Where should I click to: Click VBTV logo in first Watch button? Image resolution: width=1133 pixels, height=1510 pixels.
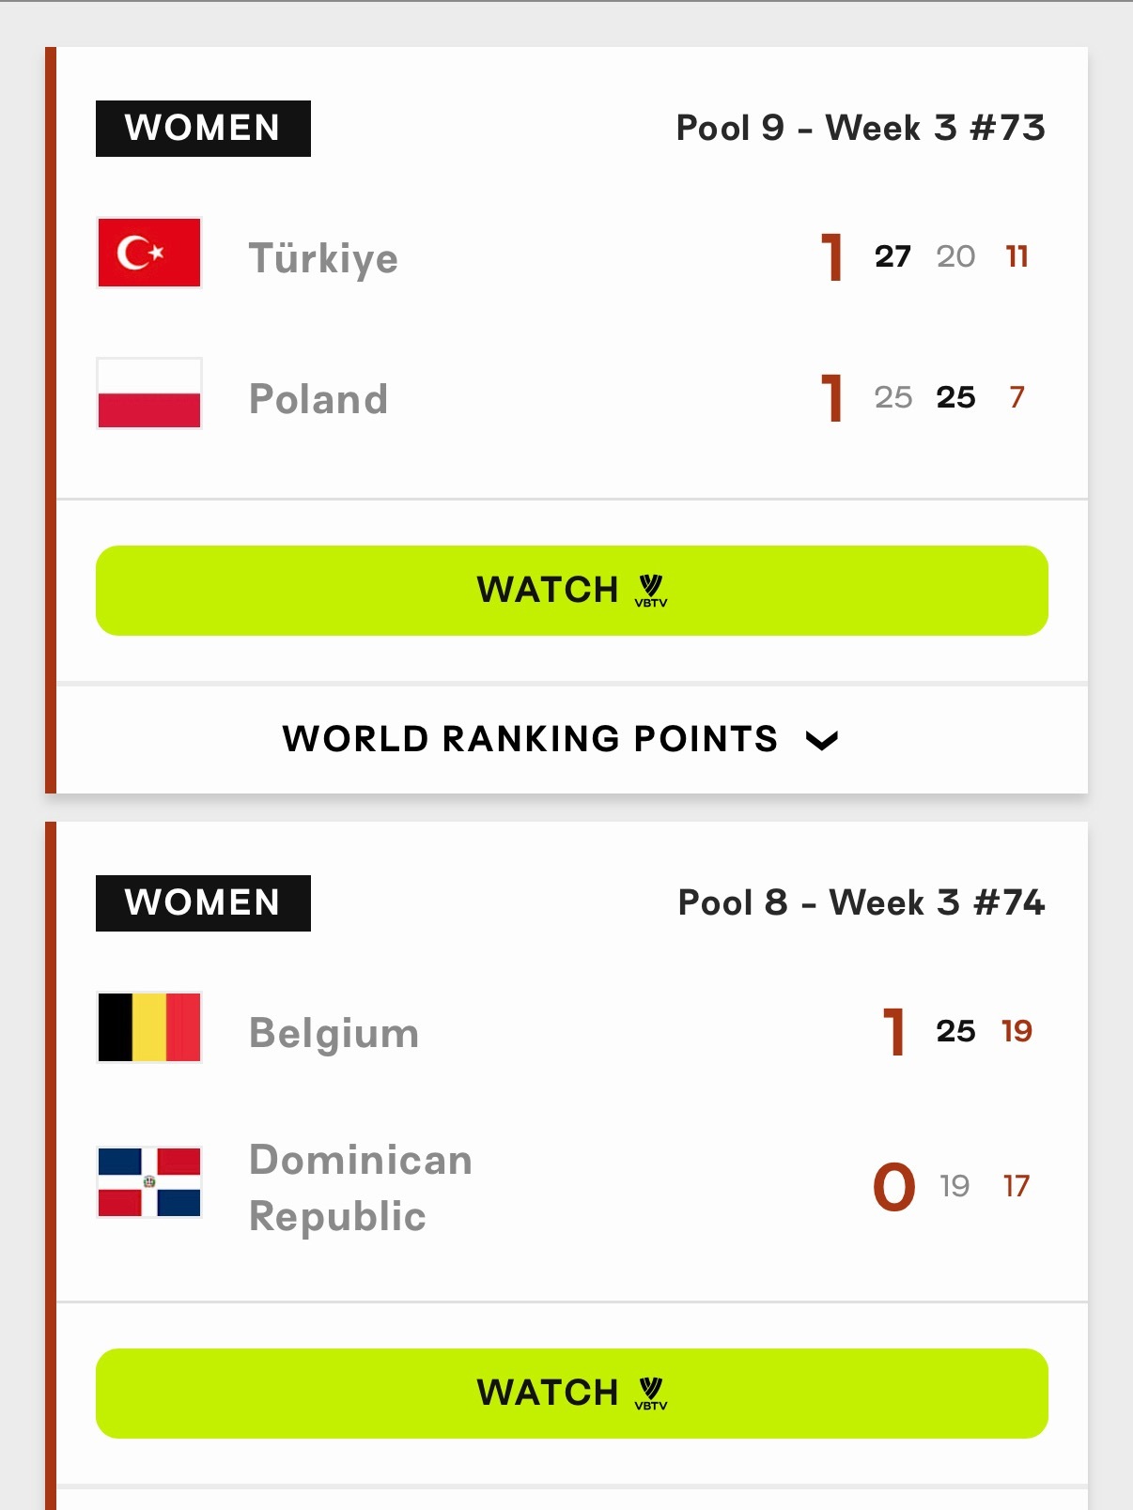651,591
